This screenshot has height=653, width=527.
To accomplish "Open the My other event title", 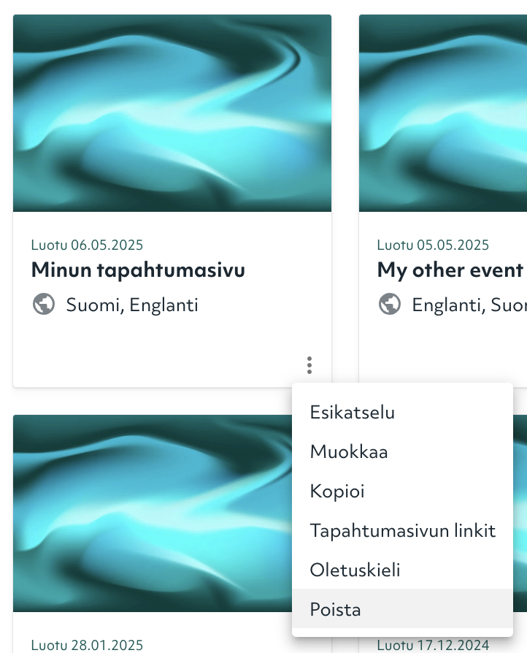I will [x=450, y=270].
